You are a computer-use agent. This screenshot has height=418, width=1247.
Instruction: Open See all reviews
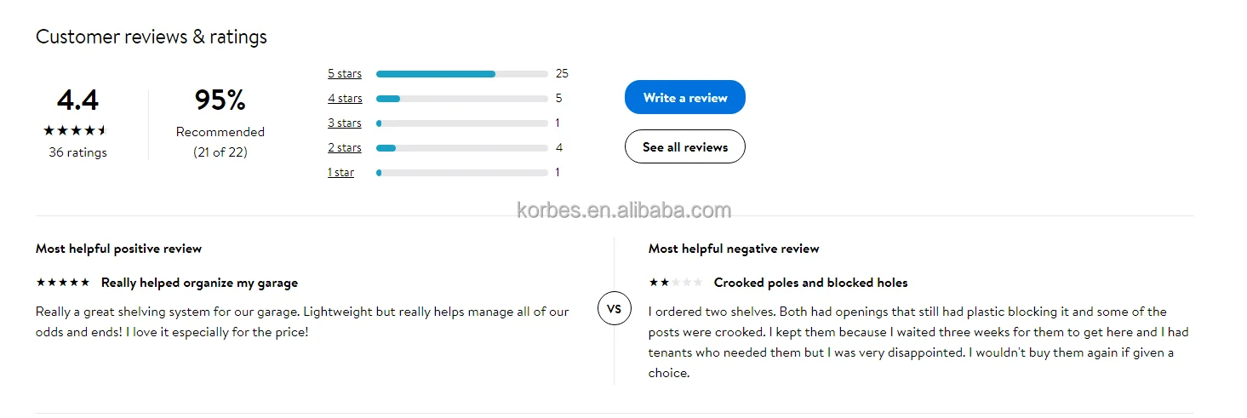click(x=684, y=147)
